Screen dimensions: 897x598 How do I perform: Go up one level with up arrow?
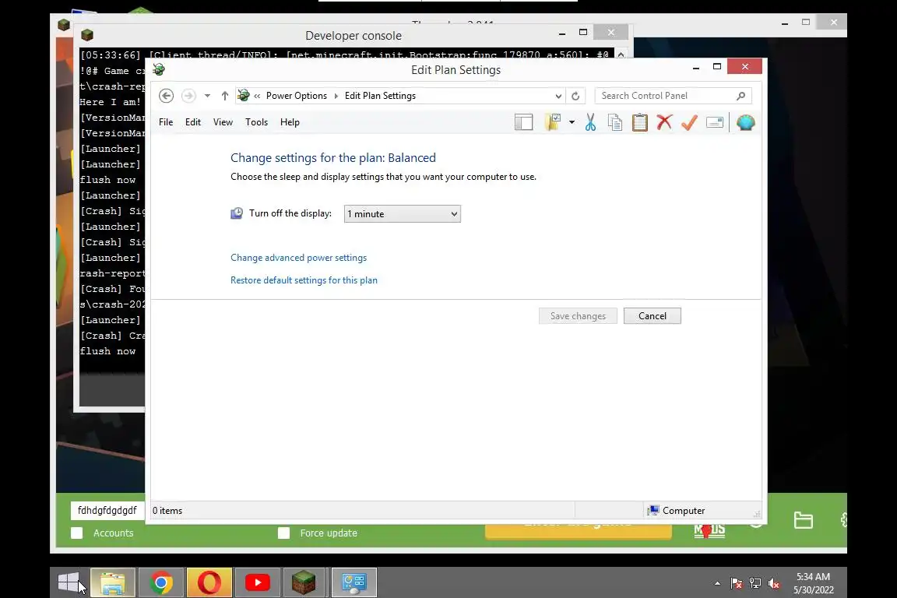point(225,96)
